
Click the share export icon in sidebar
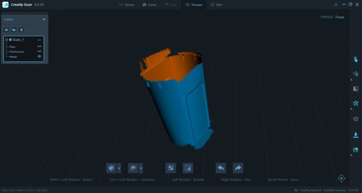(356, 150)
